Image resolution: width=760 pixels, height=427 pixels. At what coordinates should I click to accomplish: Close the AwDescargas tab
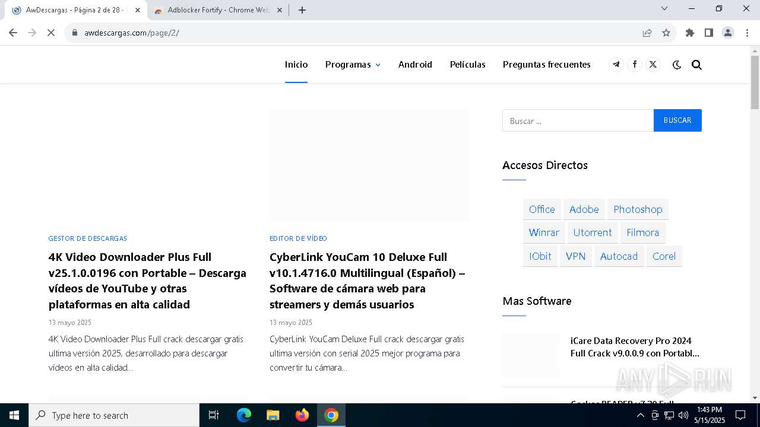pos(138,10)
